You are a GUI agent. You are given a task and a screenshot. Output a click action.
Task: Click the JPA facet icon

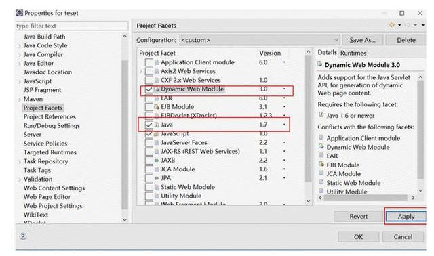coord(157,178)
